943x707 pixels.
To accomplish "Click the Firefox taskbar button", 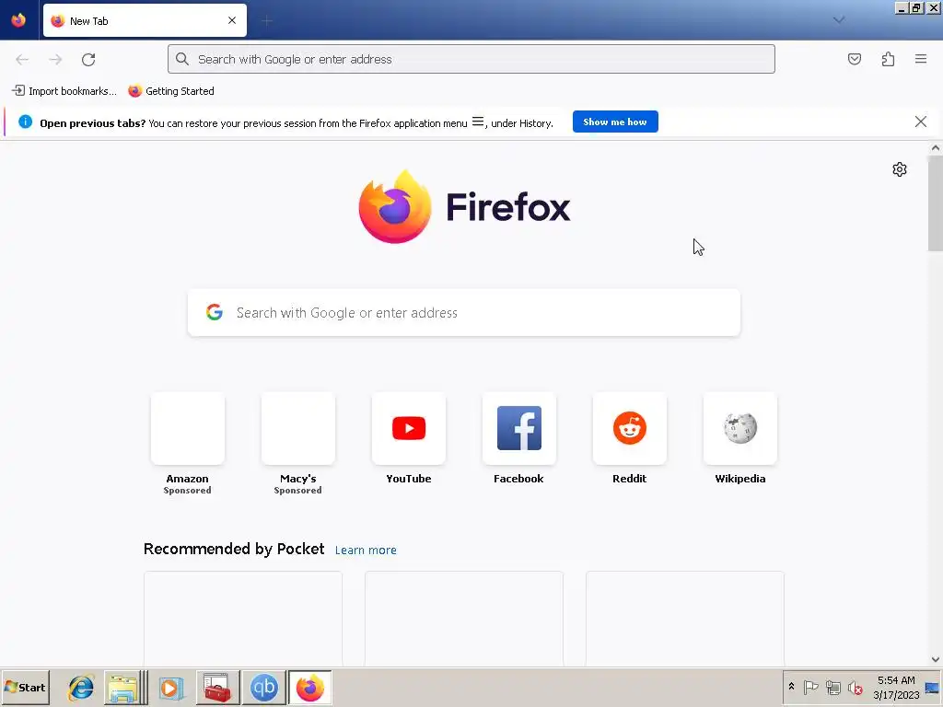I will click(x=310, y=688).
